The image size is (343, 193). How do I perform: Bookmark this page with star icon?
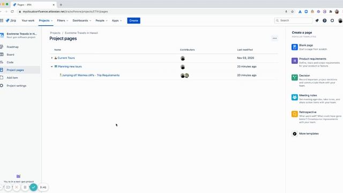tap(292, 12)
